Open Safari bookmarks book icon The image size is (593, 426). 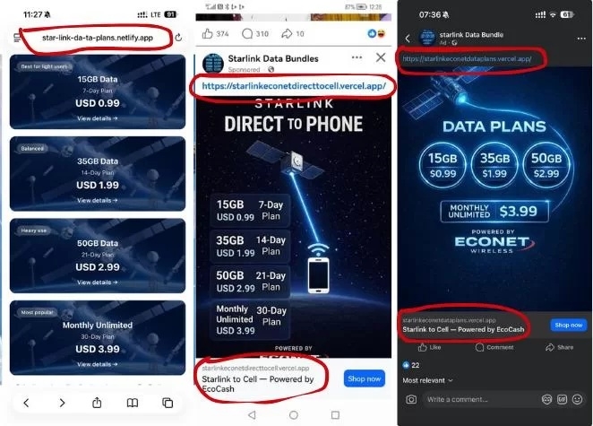[133, 403]
